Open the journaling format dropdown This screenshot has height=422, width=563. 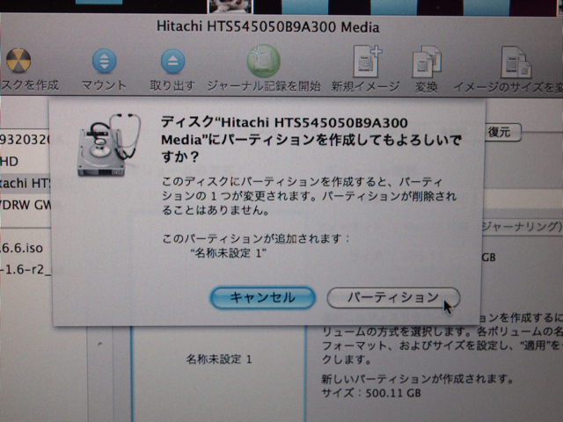[519, 227]
